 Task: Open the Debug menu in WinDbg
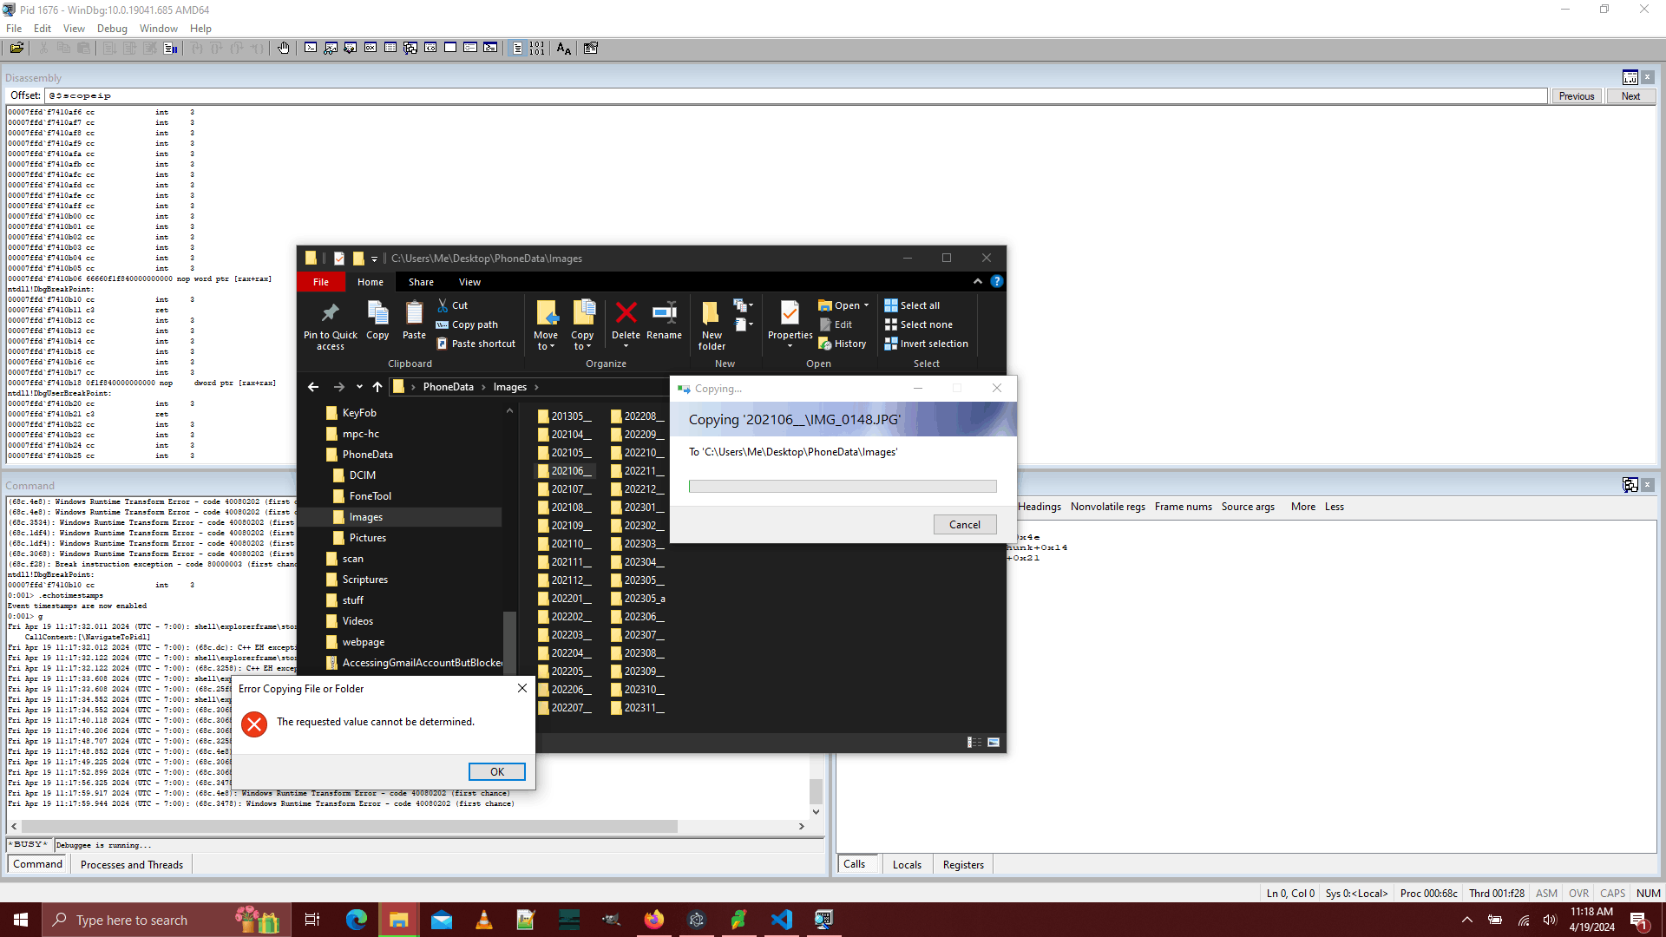pyautogui.click(x=112, y=29)
